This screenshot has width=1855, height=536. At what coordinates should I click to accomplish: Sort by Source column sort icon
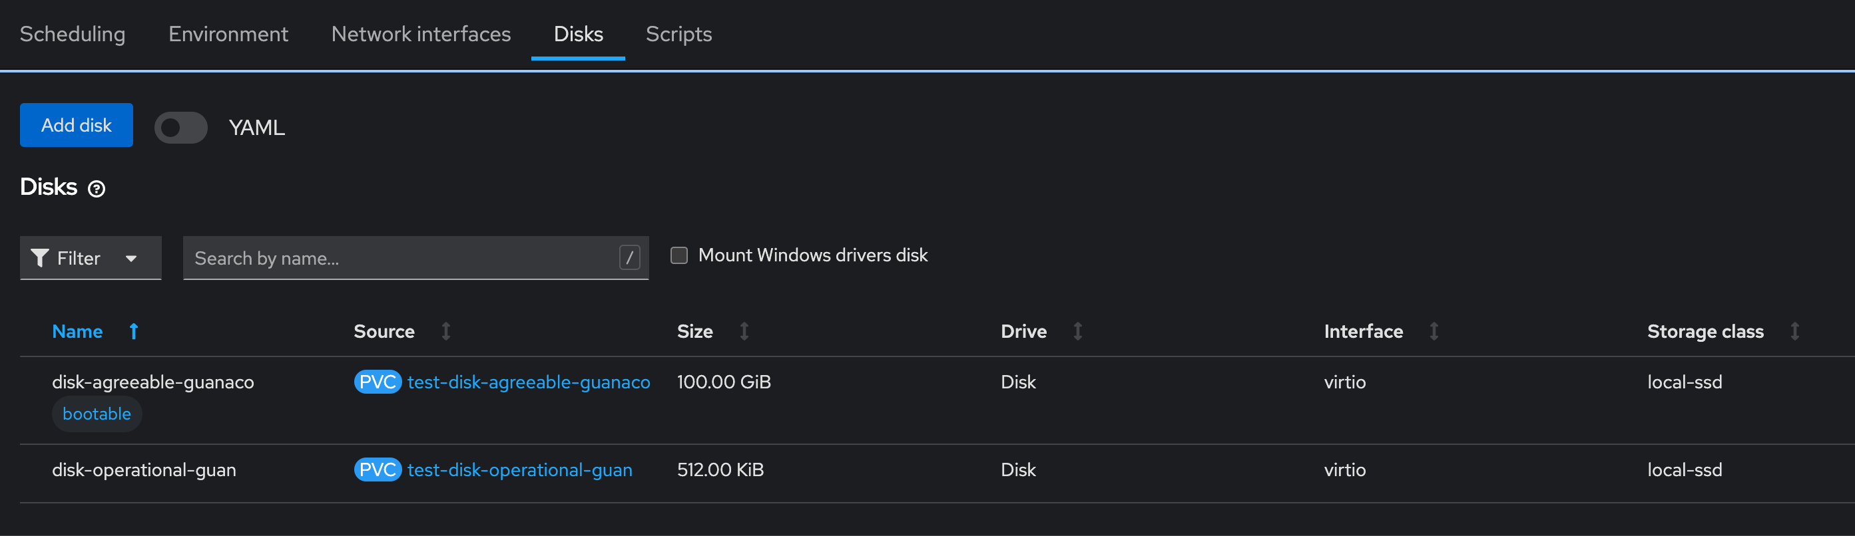click(x=445, y=331)
